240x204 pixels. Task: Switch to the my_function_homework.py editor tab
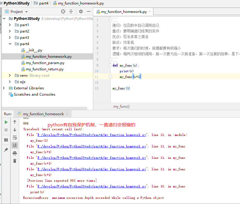pyautogui.click(x=124, y=12)
